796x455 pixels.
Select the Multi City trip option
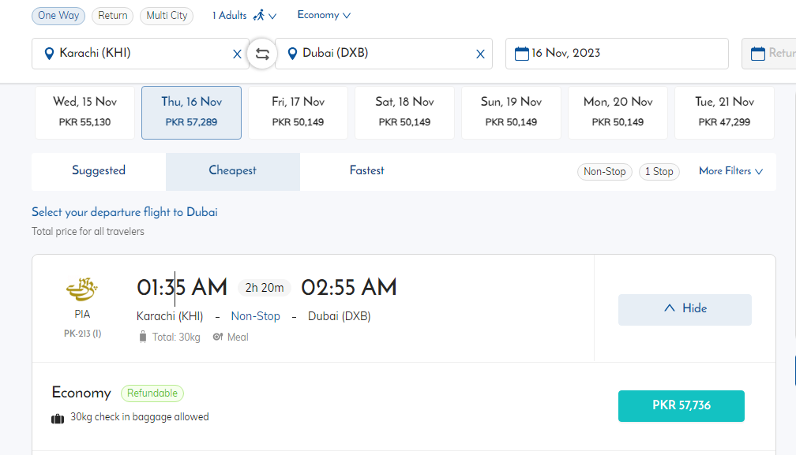point(167,16)
